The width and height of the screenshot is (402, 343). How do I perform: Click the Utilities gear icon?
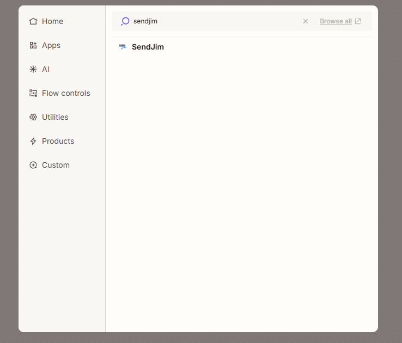(x=33, y=117)
